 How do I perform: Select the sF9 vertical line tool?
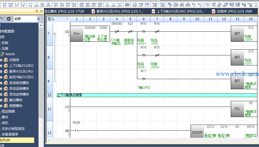coord(36,5)
